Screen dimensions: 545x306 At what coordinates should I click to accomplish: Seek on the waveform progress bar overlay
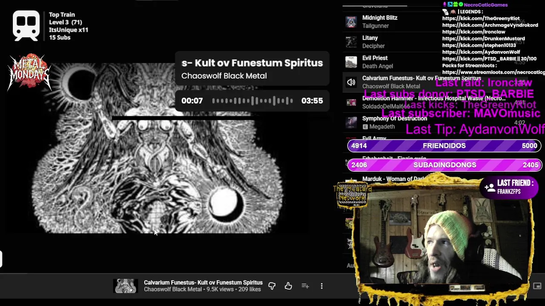(252, 101)
